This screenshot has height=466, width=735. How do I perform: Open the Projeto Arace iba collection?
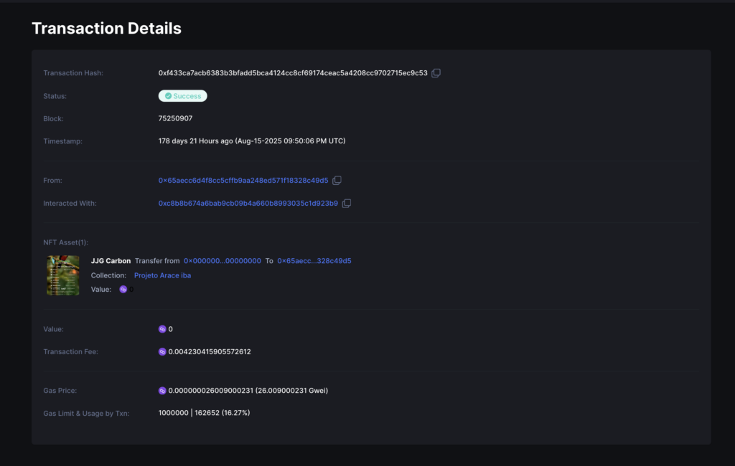[162, 275]
